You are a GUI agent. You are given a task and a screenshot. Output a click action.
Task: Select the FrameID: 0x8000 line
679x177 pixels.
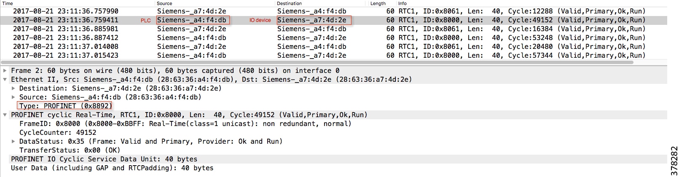click(185, 123)
